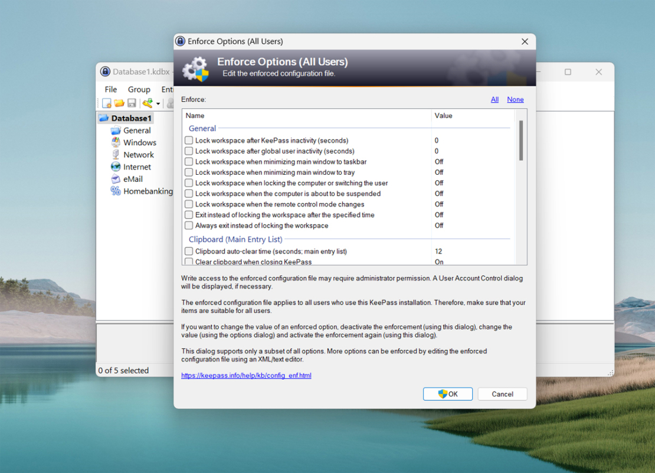The height and width of the screenshot is (473, 655).
Task: Open the Network group in the tree
Action: pyautogui.click(x=116, y=155)
